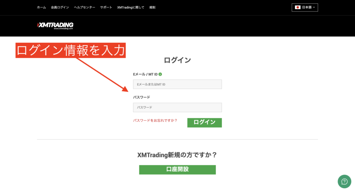This screenshot has width=355, height=192.
Task: Open the 日本語 language dropdown
Action: (x=305, y=8)
